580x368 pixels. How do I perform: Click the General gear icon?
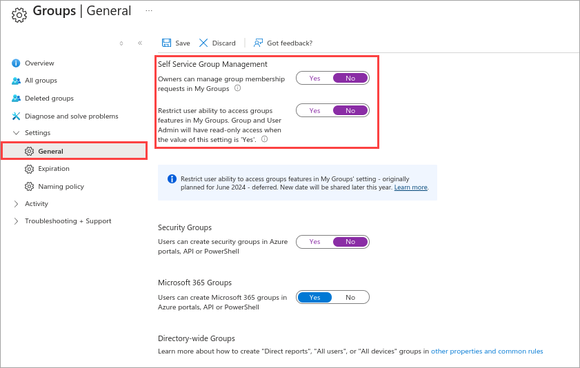[x=29, y=151]
